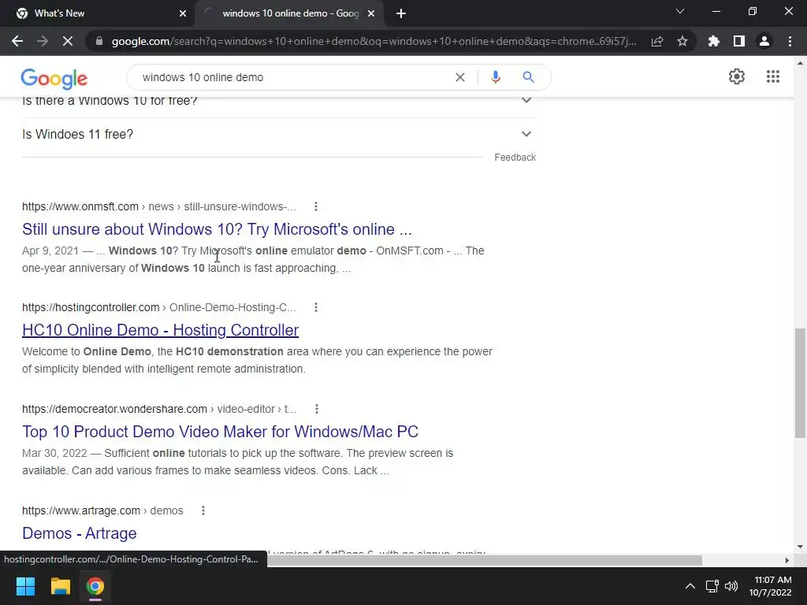Click the browser address bar URL
Viewport: 807px width, 605px height.
pyautogui.click(x=374, y=41)
